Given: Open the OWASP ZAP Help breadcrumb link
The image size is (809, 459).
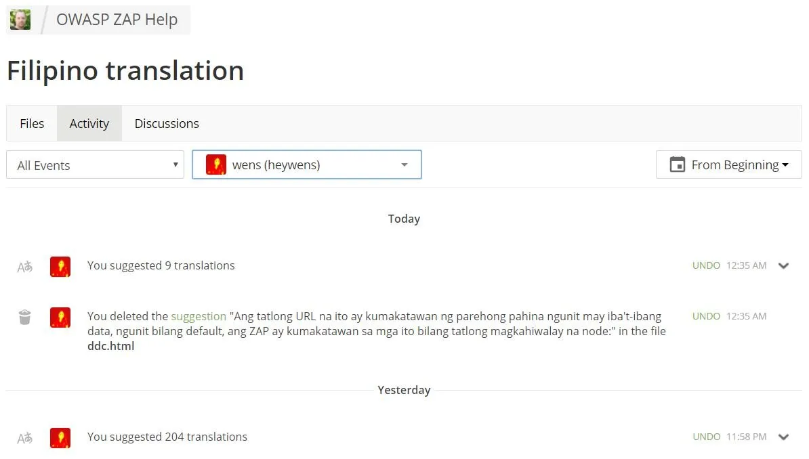Looking at the screenshot, I should coord(117,20).
